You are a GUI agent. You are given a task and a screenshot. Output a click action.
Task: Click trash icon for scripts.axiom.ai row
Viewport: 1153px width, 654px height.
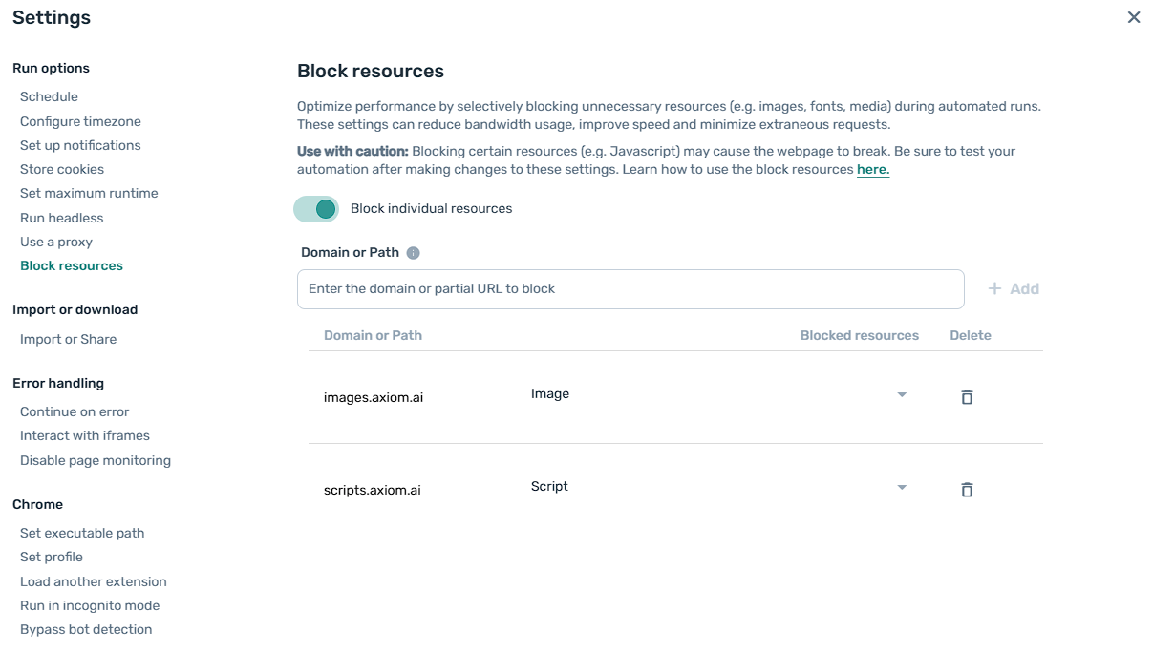click(x=967, y=490)
